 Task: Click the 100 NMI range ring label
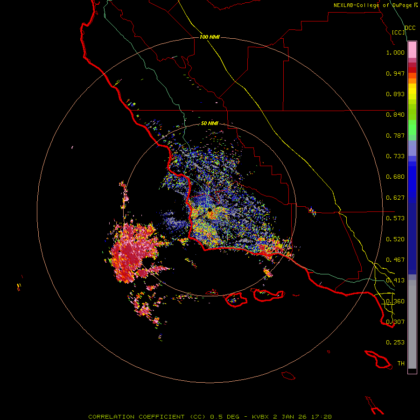coord(210,37)
